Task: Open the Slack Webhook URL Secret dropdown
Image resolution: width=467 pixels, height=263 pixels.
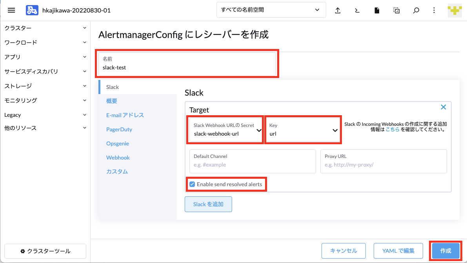Action: point(226,130)
